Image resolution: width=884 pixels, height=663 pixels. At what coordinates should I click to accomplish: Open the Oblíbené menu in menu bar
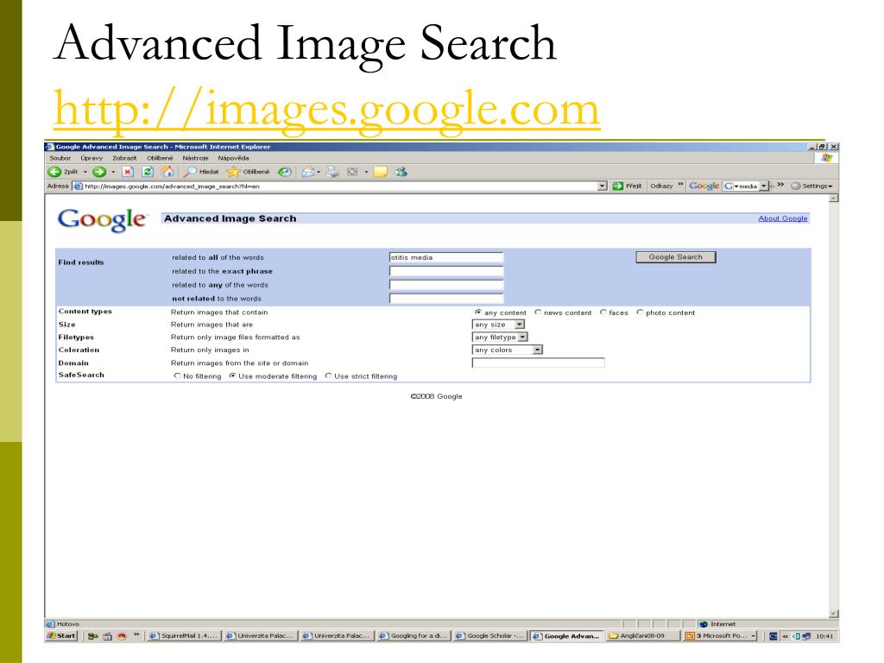160,158
